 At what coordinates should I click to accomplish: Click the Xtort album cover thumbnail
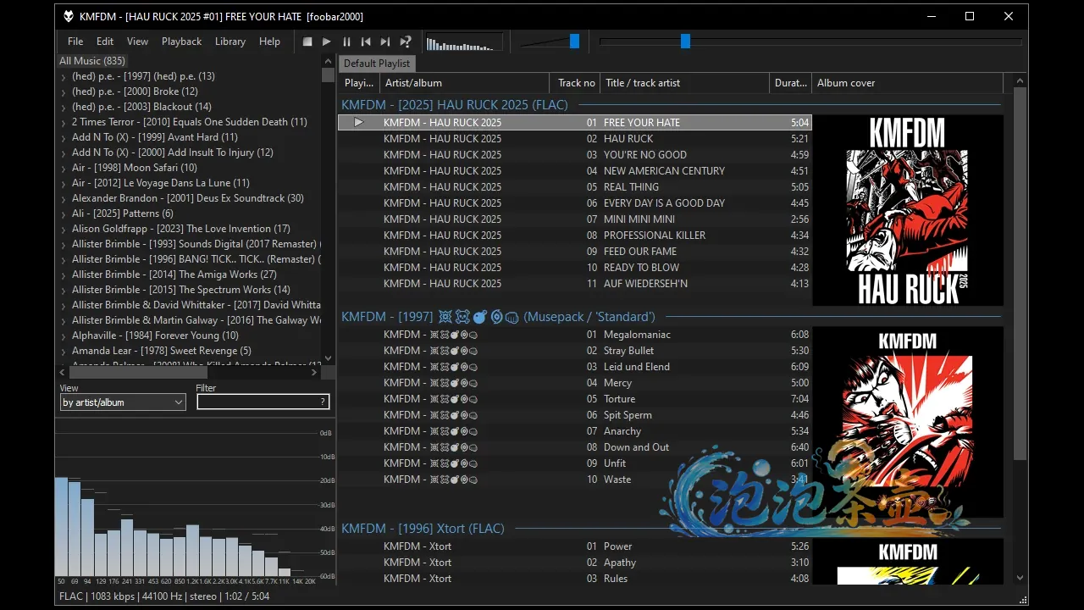[908, 562]
